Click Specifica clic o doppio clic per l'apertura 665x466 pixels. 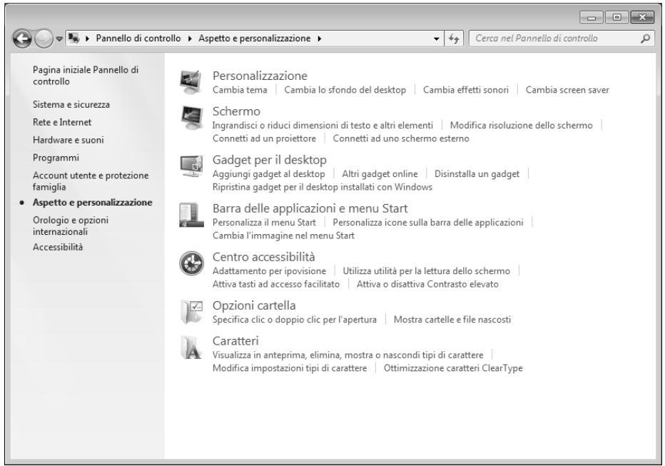pos(295,320)
